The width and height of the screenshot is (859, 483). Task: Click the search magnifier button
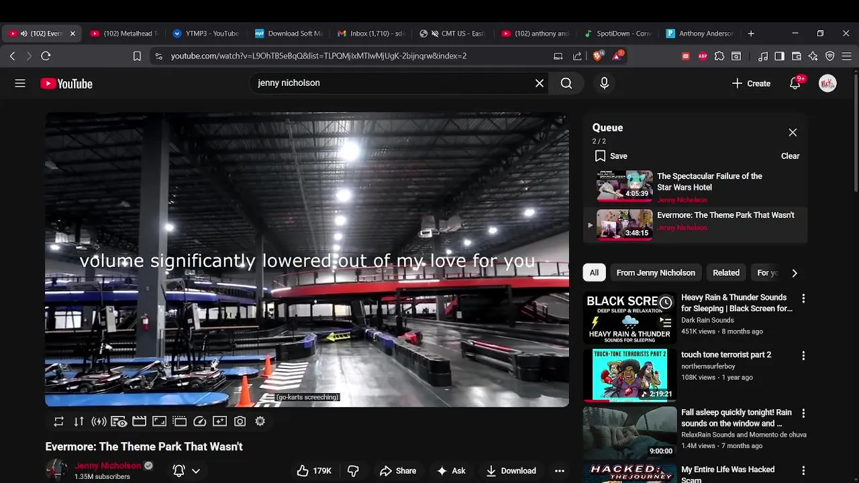pyautogui.click(x=566, y=83)
